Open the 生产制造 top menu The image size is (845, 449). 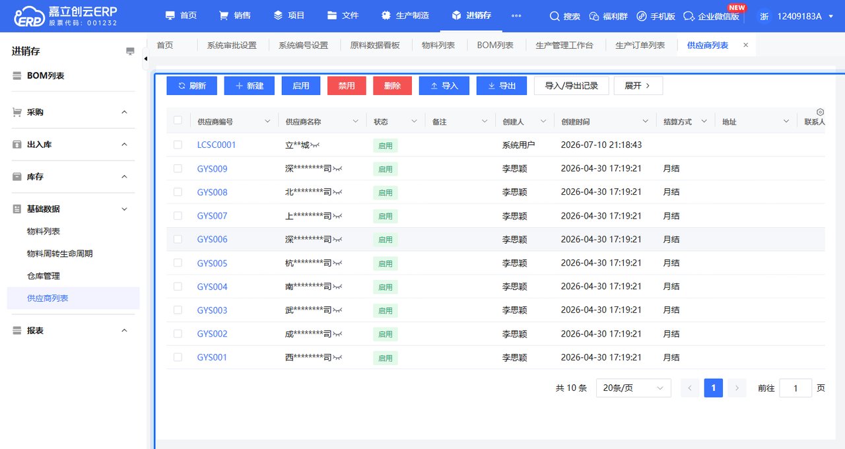point(405,16)
